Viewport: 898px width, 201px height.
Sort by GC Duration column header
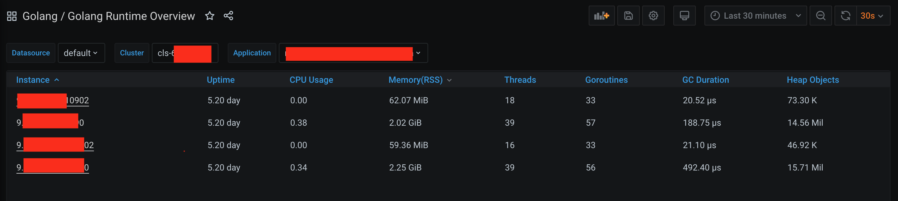coord(706,80)
